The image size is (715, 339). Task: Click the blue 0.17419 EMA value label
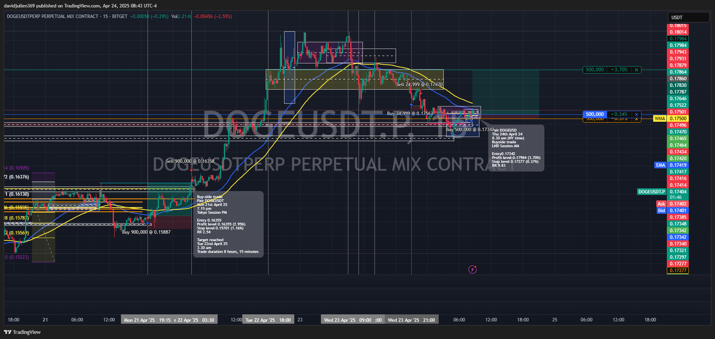point(678,165)
